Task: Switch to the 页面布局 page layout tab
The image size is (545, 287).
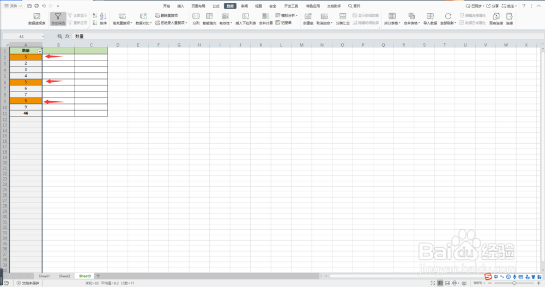Action: click(x=198, y=6)
